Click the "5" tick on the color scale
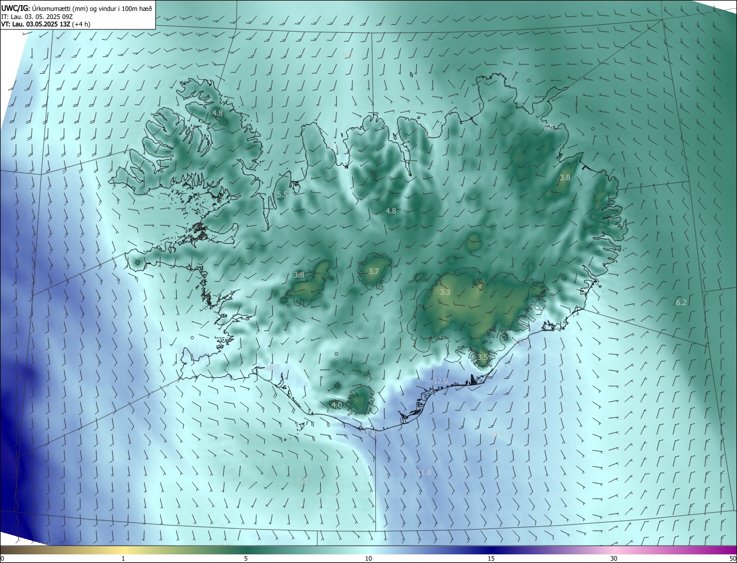The width and height of the screenshot is (737, 563). click(246, 558)
